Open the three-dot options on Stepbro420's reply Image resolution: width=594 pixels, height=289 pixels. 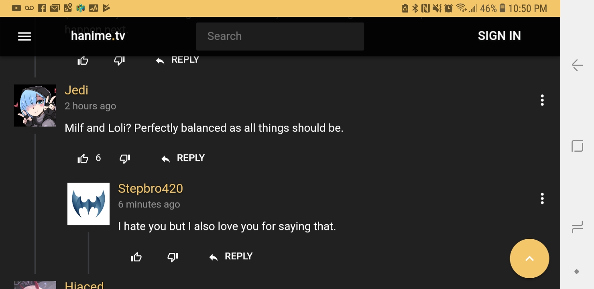(542, 199)
